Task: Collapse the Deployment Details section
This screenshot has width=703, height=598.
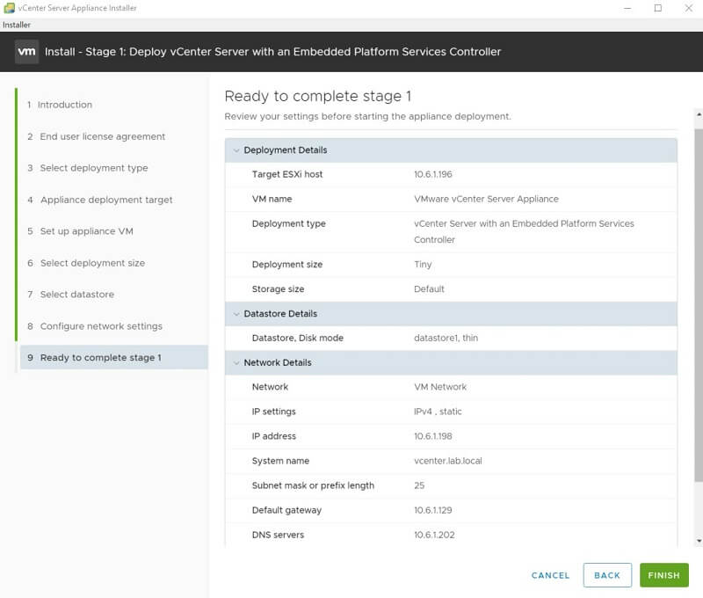Action: [236, 150]
